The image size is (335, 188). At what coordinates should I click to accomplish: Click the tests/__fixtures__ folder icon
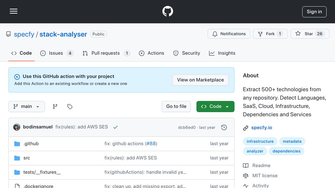(x=17, y=172)
